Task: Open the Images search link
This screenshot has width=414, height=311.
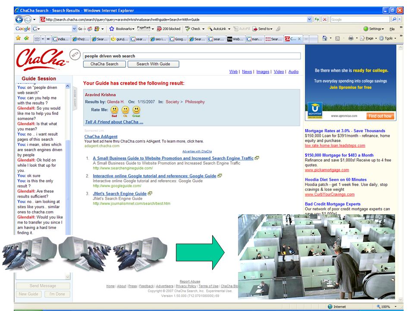Action: (263, 72)
